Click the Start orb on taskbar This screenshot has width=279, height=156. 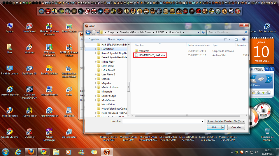click(6, 152)
